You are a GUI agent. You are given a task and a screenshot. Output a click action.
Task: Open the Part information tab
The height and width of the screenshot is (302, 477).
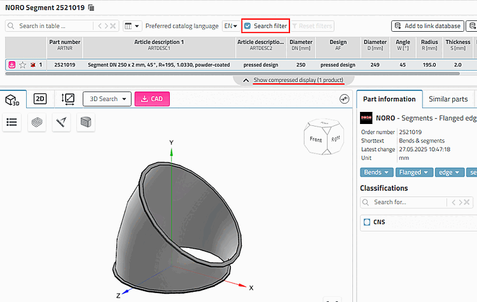(389, 99)
